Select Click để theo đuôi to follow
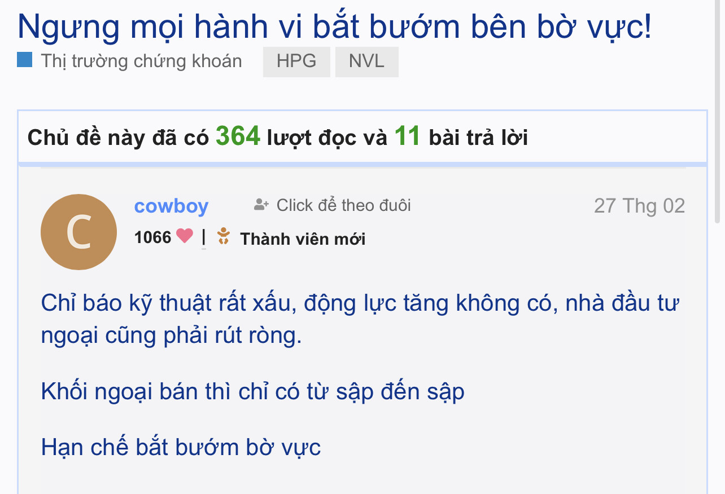The image size is (725, 494). (x=344, y=205)
